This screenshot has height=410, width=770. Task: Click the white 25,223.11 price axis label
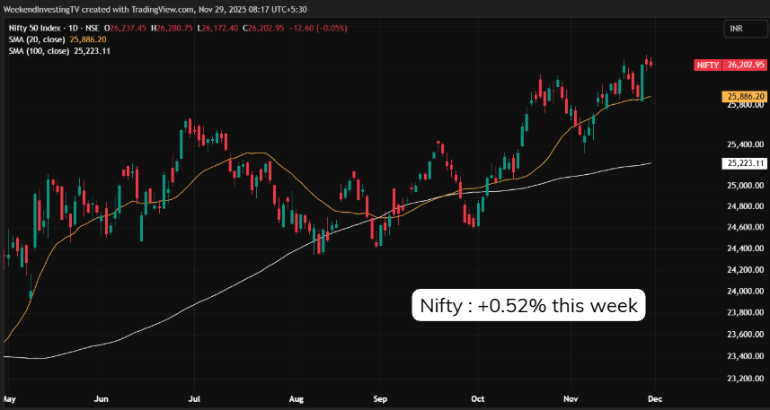click(x=746, y=163)
